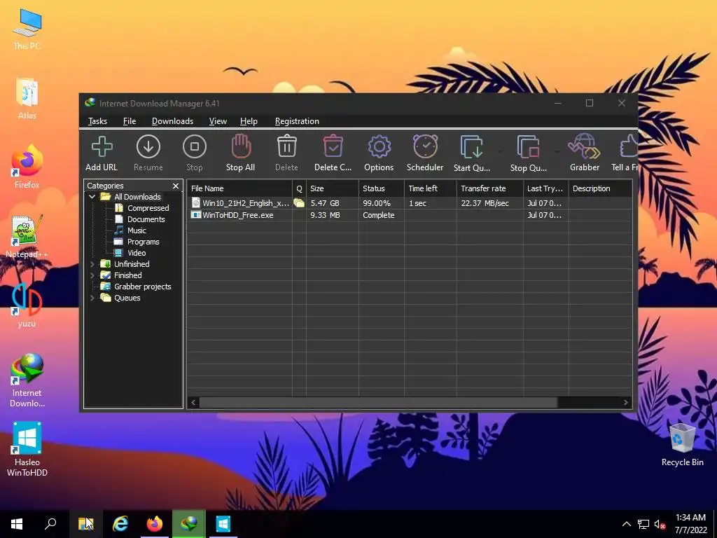Image resolution: width=717 pixels, height=538 pixels.
Task: Click the Delete trash icon
Action: click(x=286, y=146)
